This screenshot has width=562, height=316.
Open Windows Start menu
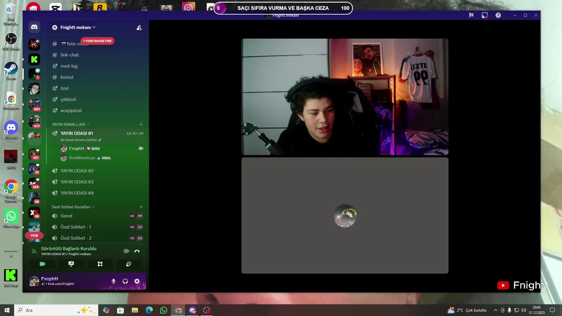click(x=7, y=310)
